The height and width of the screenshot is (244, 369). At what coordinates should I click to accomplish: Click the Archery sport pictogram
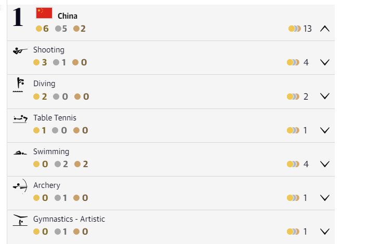(20, 186)
